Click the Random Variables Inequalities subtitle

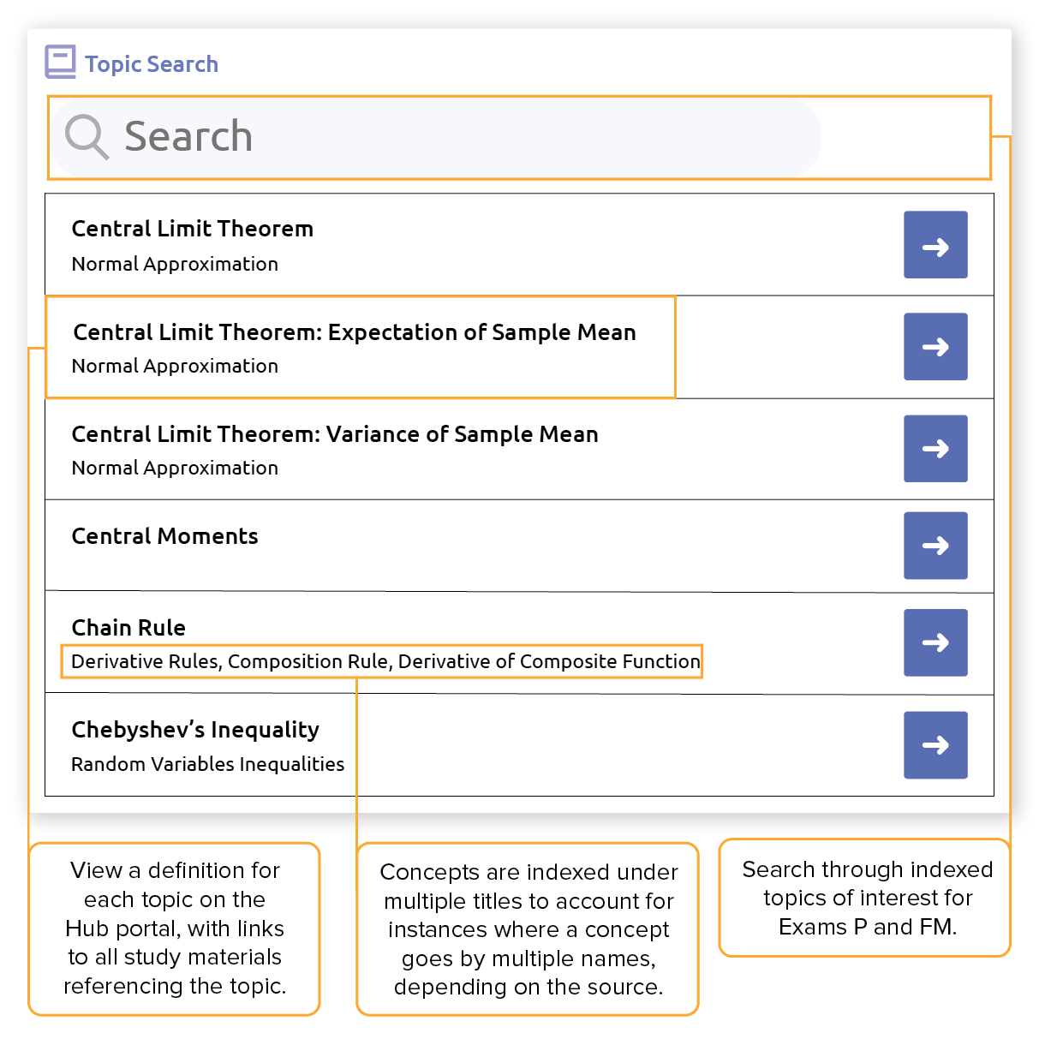[206, 764]
